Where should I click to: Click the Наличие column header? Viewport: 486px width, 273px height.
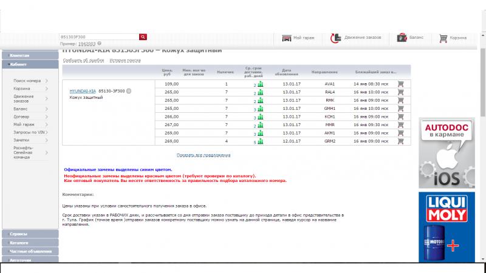(x=225, y=72)
